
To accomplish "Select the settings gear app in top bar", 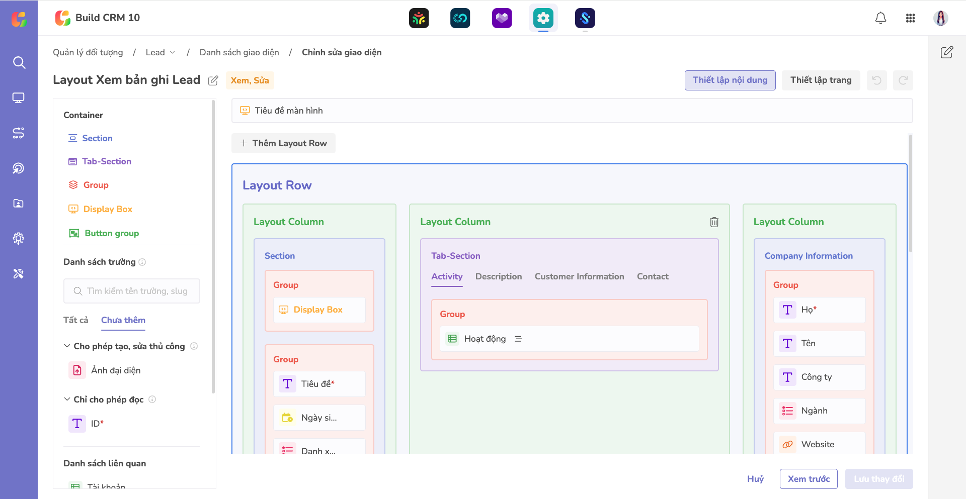I will pos(543,19).
